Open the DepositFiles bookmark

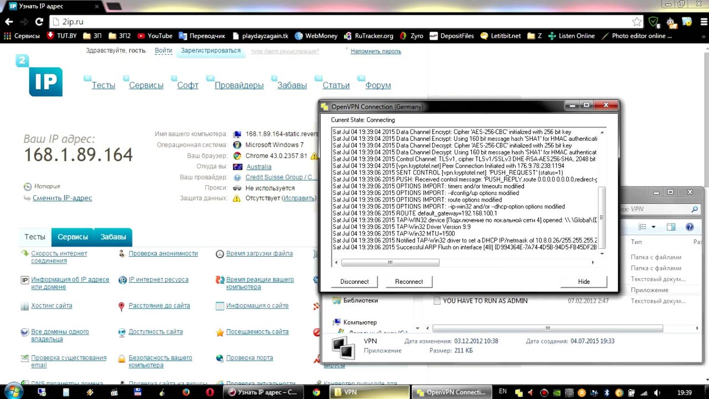[x=451, y=35]
